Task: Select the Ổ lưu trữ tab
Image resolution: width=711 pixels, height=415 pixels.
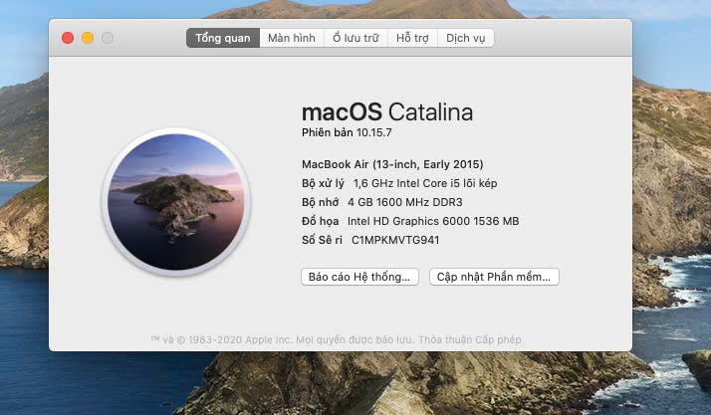Action: 355,38
